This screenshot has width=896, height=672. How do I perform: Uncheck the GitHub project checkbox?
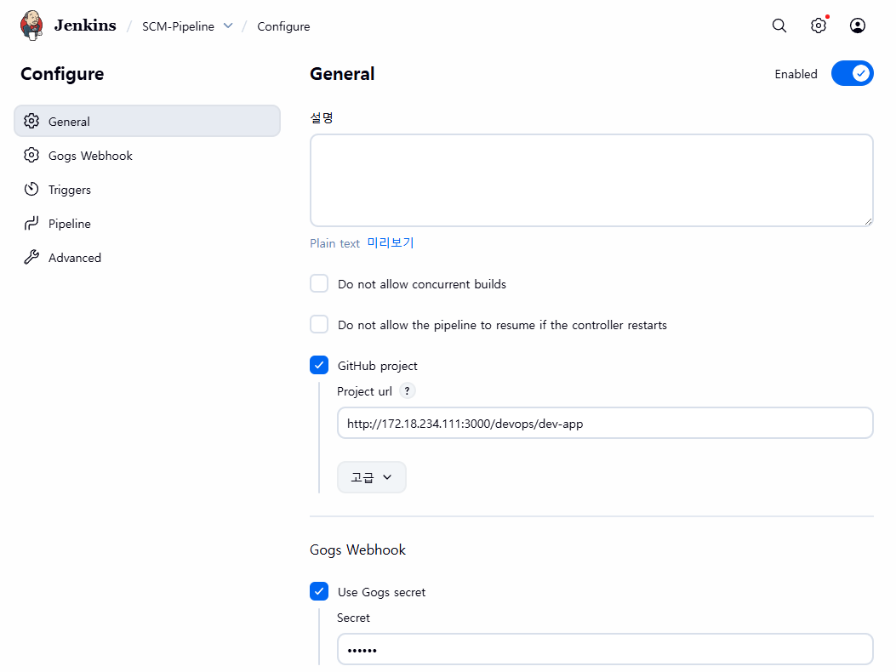[319, 365]
